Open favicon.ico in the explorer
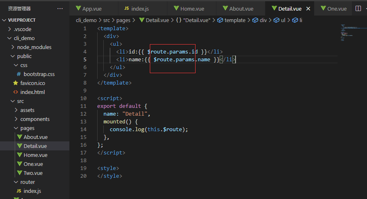Screen dimensions: 367x199 click(x=35, y=83)
